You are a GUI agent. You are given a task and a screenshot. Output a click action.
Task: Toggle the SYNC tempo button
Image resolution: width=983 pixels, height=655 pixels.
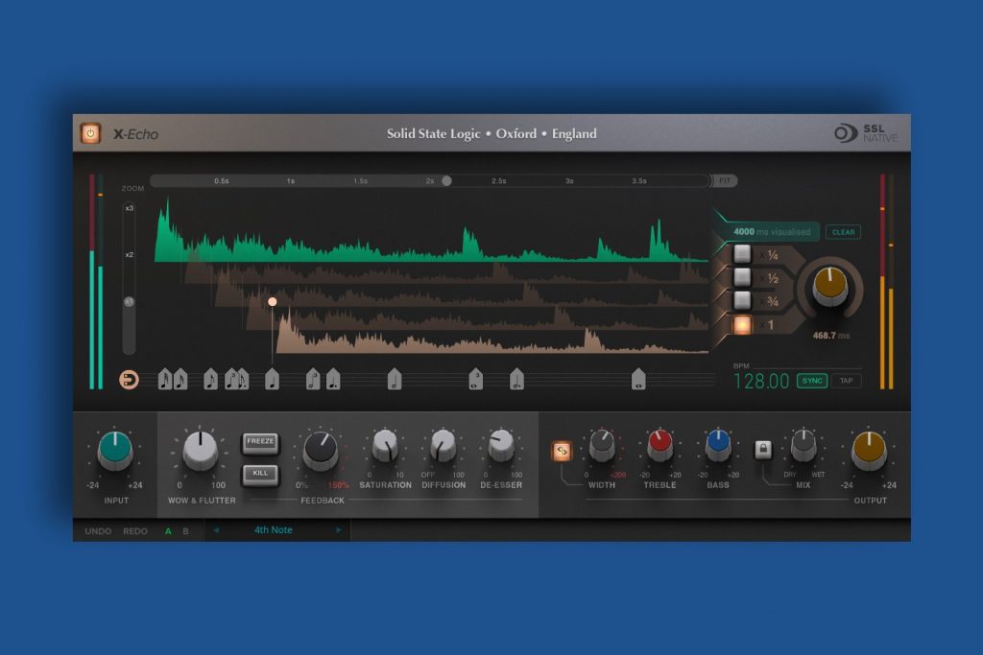812,381
